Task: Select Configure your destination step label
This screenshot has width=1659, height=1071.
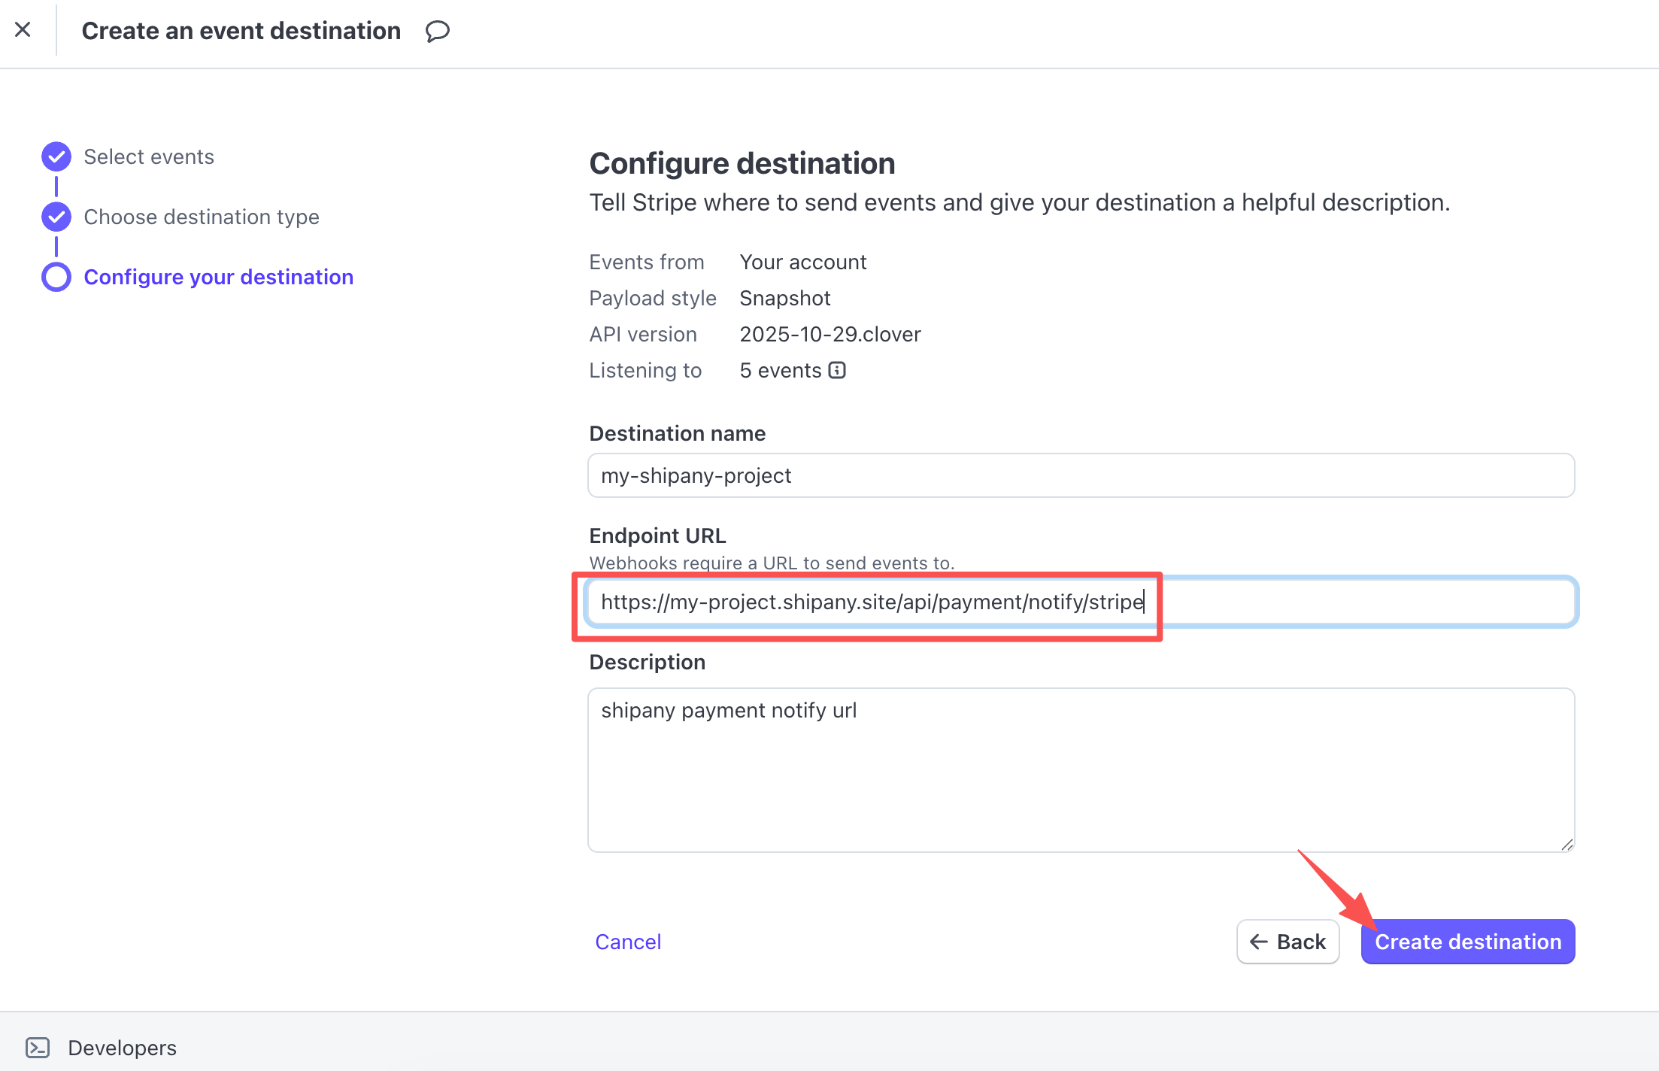Action: [218, 277]
